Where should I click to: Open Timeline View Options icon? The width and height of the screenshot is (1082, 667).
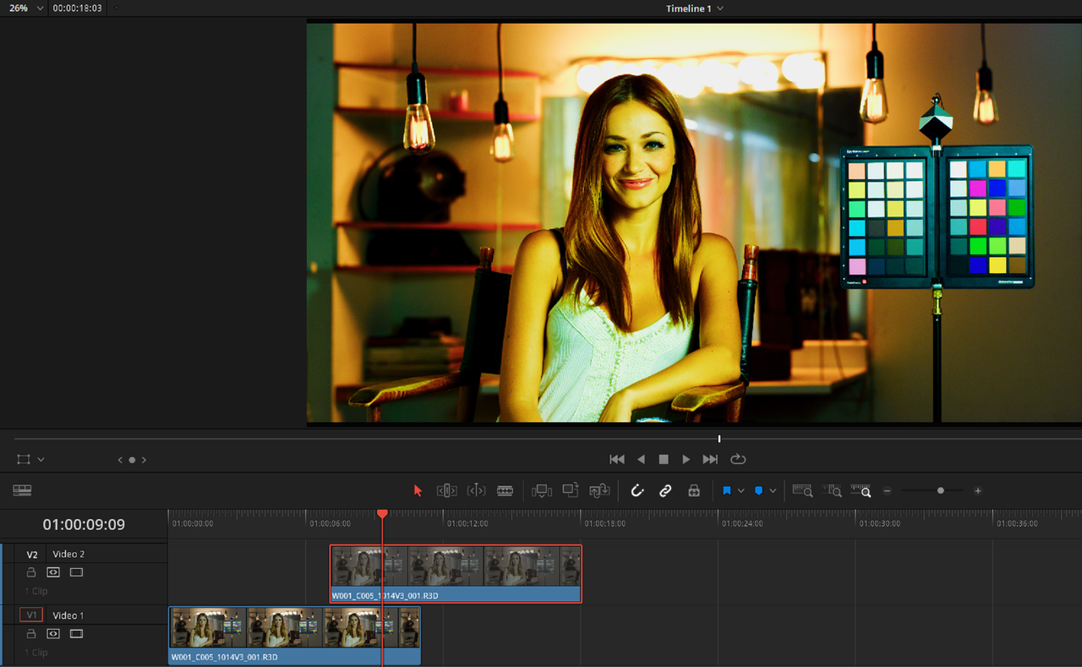[x=22, y=490]
